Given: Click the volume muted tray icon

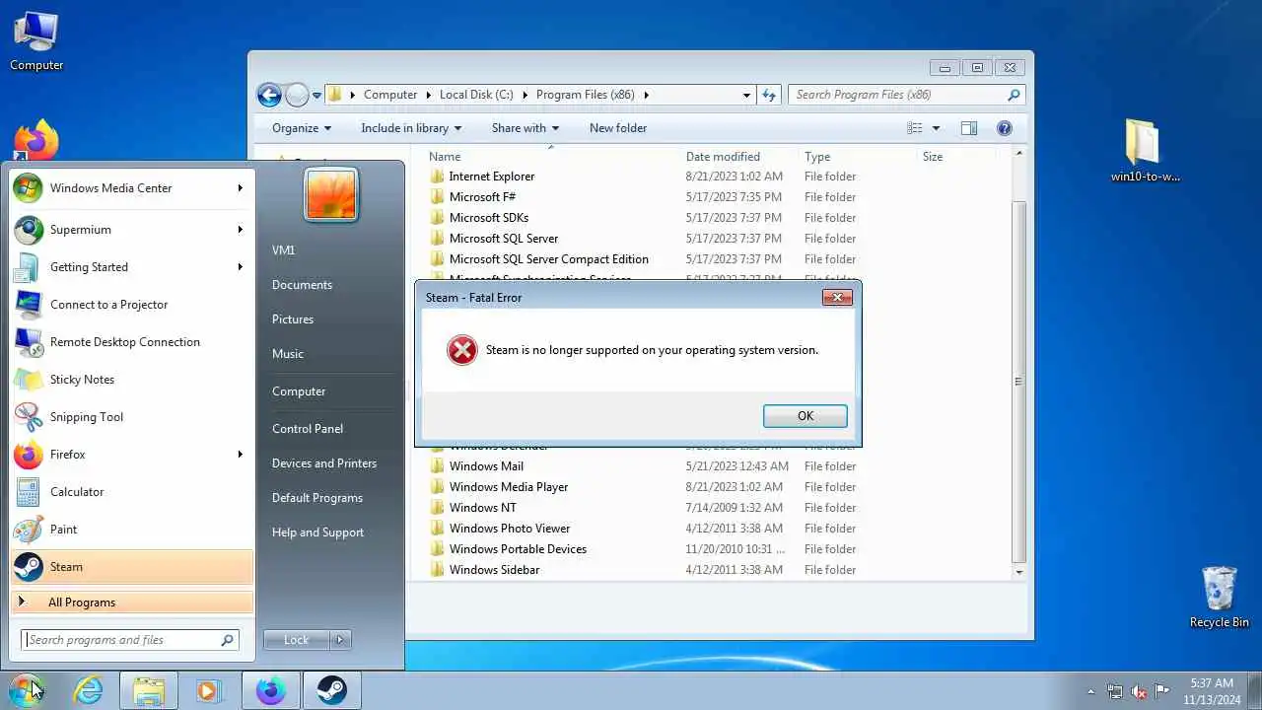Looking at the screenshot, I should click(1139, 691).
